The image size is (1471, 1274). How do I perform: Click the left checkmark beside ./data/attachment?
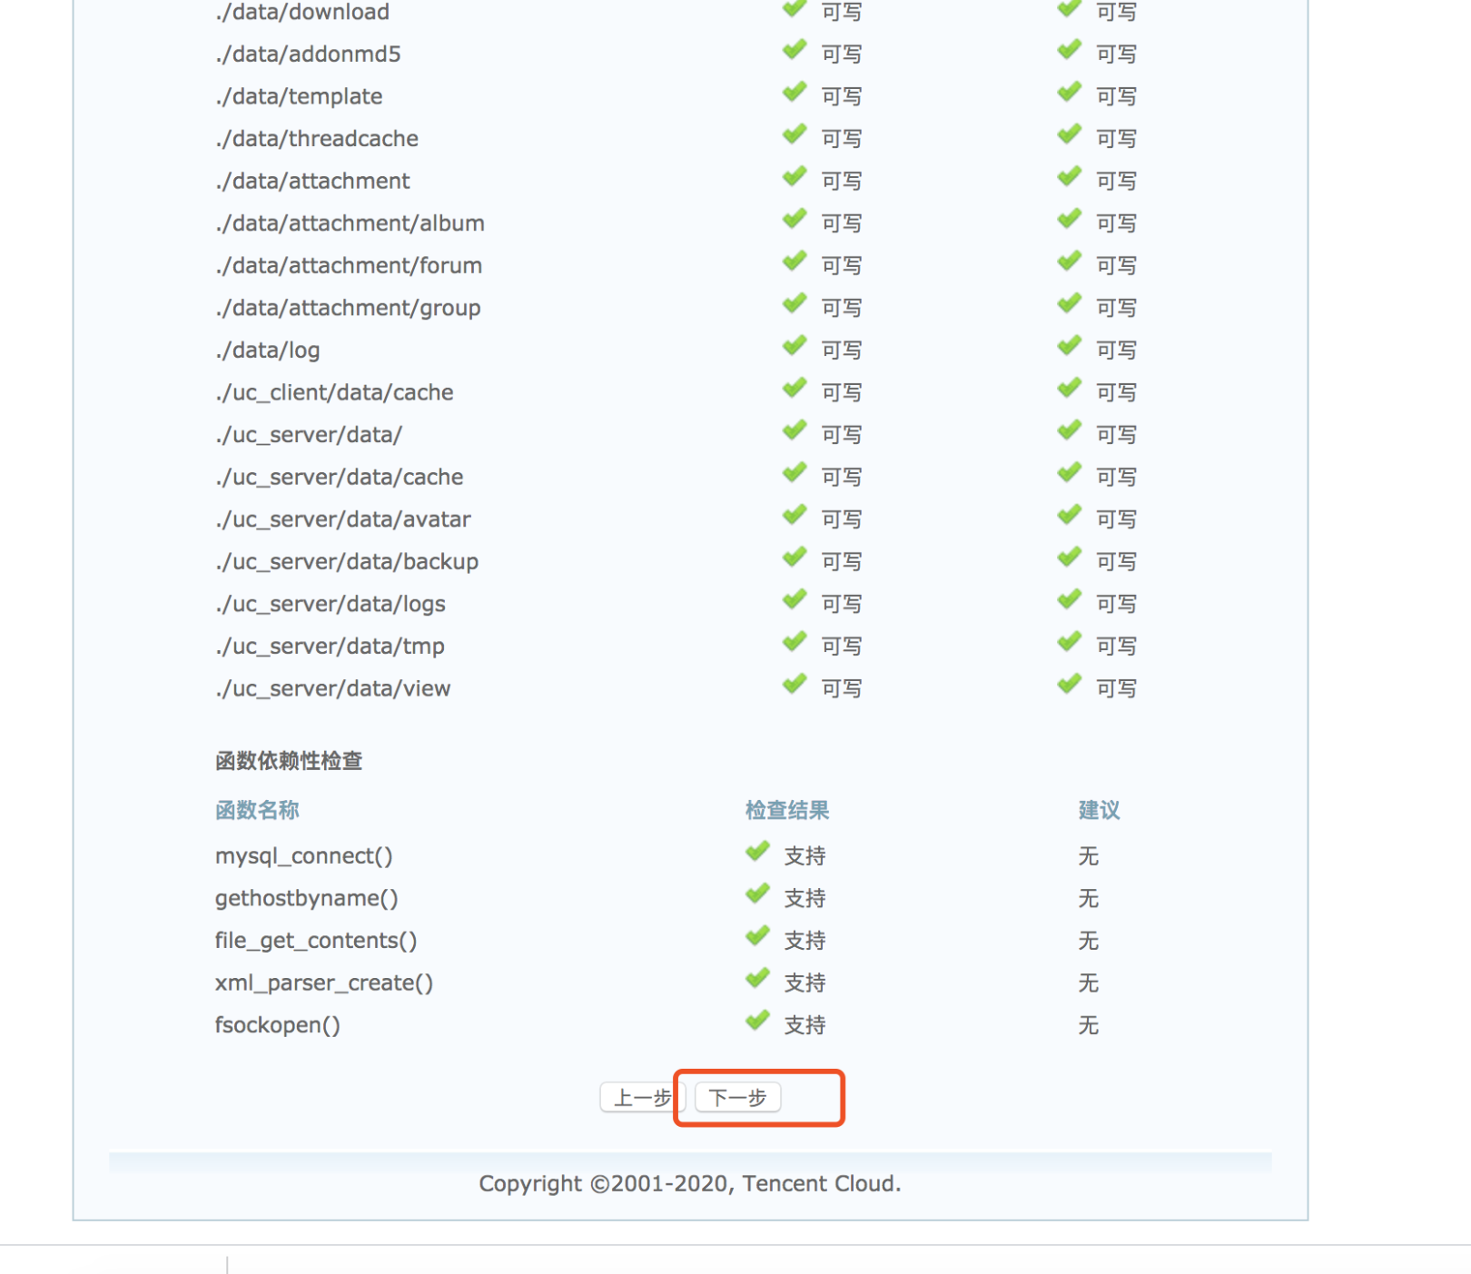[795, 177]
